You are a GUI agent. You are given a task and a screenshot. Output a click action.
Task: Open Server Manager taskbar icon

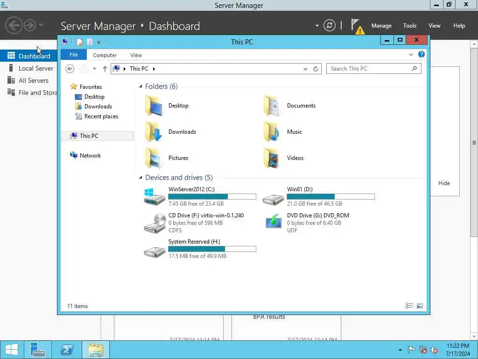point(38,350)
